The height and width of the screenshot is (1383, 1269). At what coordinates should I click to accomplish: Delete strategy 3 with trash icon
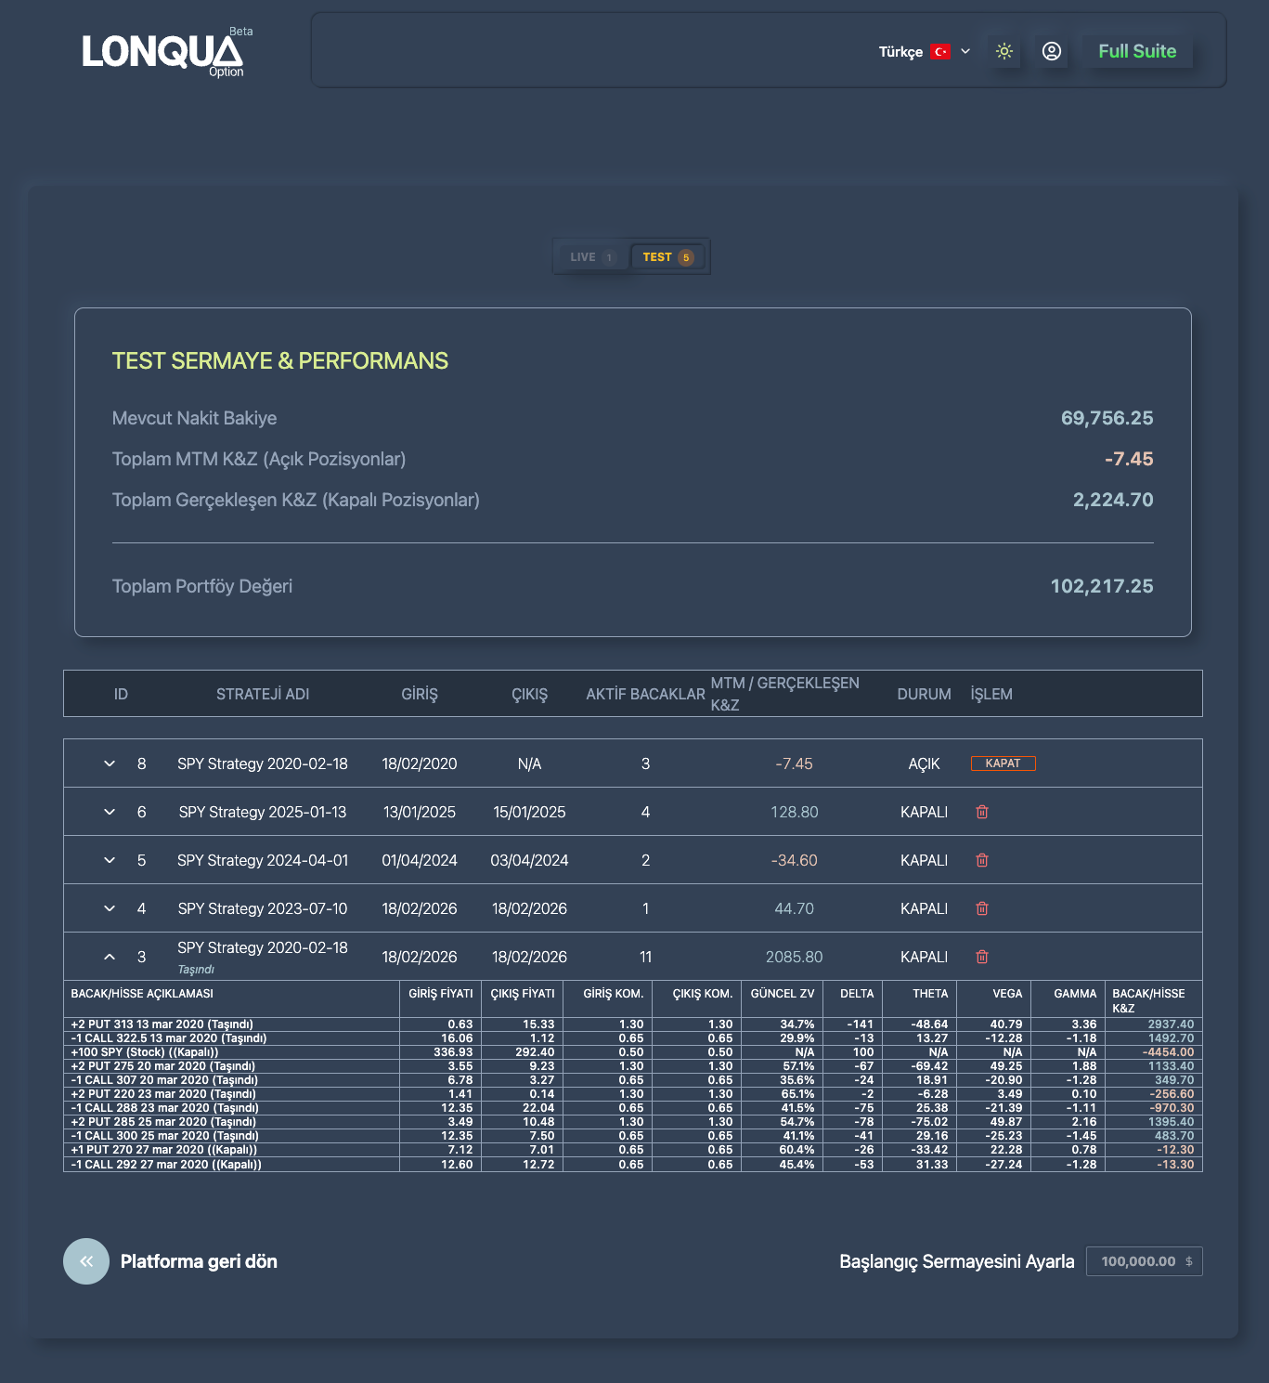point(982,957)
